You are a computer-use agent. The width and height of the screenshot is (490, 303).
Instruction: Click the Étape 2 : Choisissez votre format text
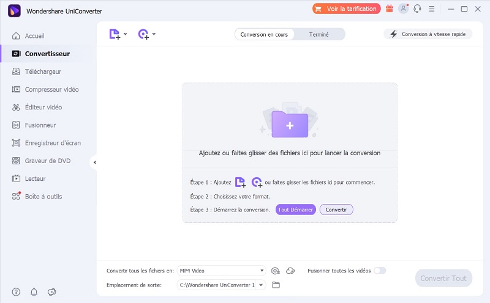[x=230, y=196]
